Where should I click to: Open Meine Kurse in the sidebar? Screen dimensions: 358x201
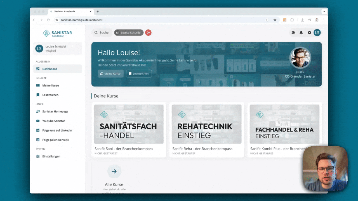point(57,85)
